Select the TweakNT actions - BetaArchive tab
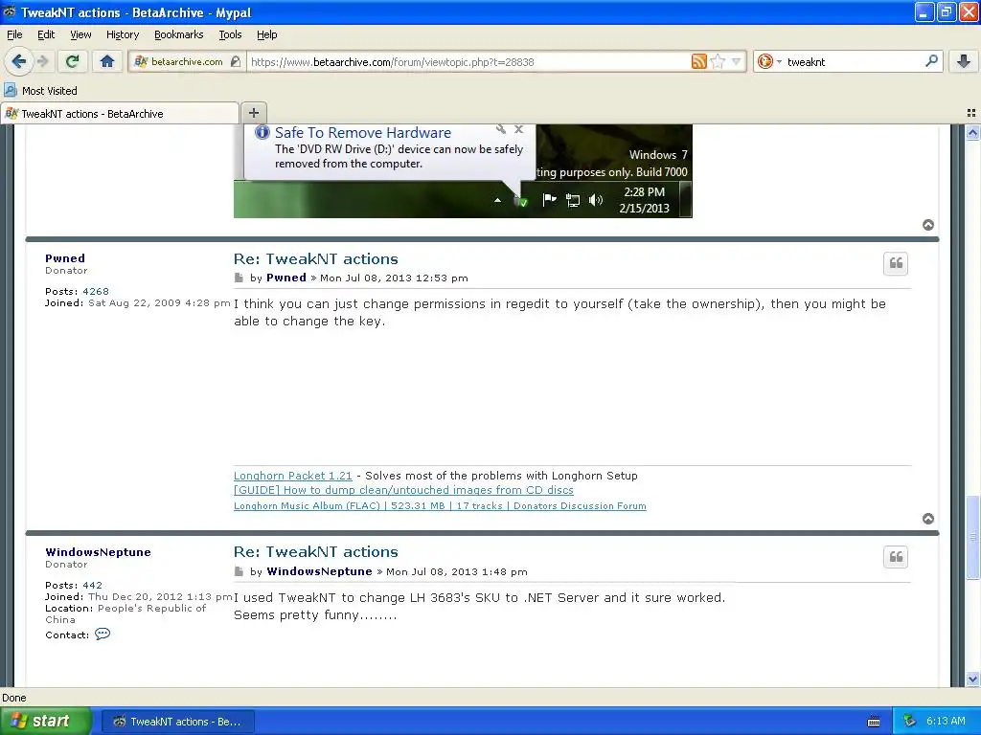Screen dimensions: 981x735 120,114
